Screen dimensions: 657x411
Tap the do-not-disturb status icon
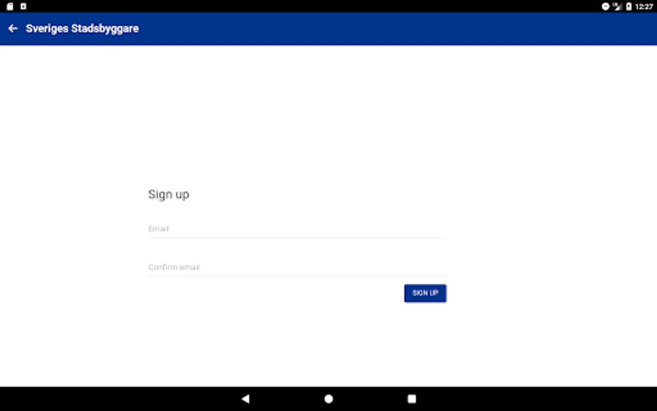click(605, 6)
